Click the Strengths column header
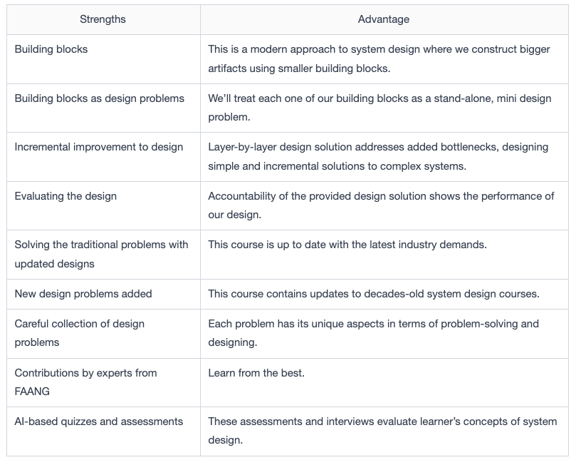576x460 pixels. tap(103, 19)
